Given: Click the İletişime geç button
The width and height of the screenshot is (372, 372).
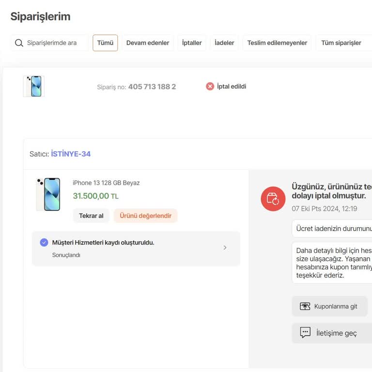Looking at the screenshot, I should tap(332, 333).
